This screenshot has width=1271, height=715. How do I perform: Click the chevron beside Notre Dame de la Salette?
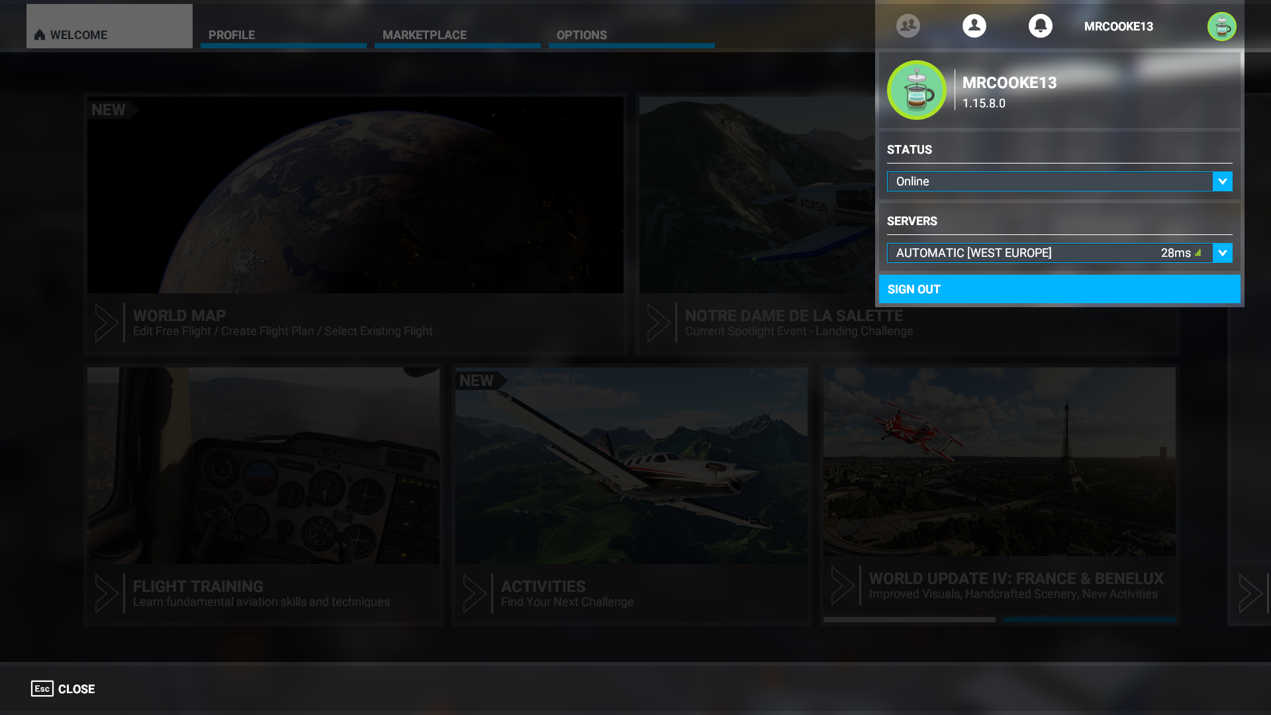tap(659, 322)
